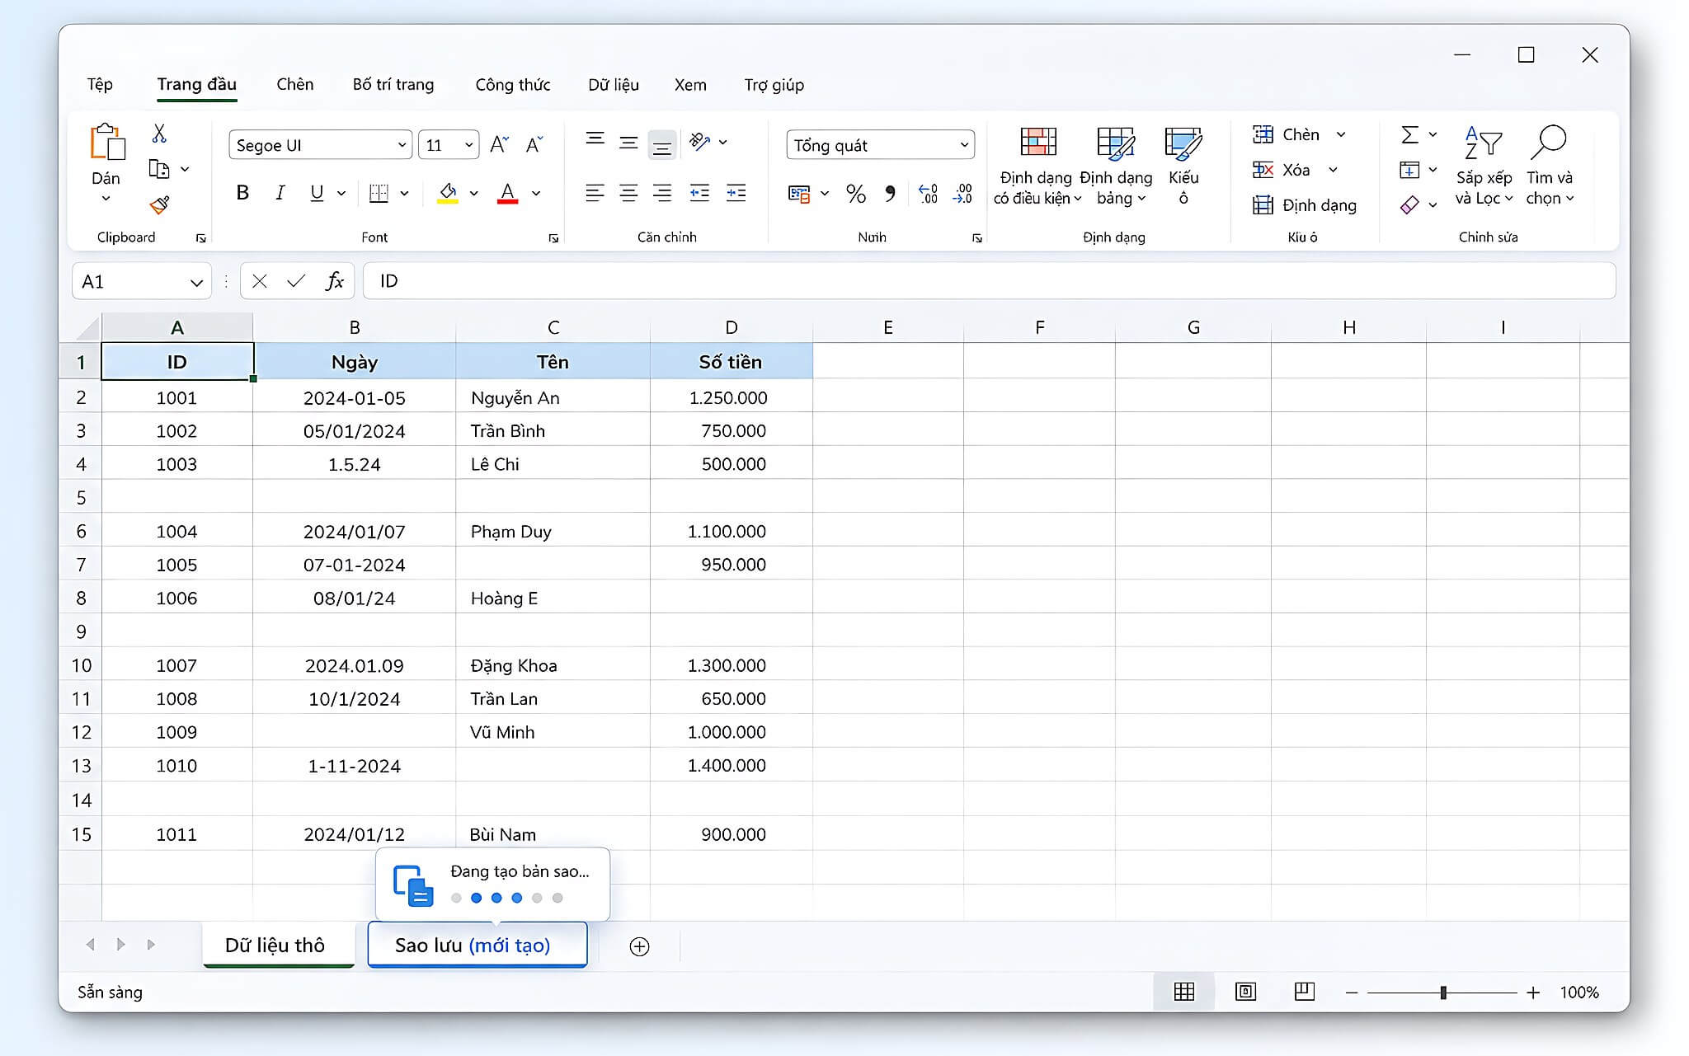Click the accounting number format icon
The height and width of the screenshot is (1056, 1689).
(799, 194)
